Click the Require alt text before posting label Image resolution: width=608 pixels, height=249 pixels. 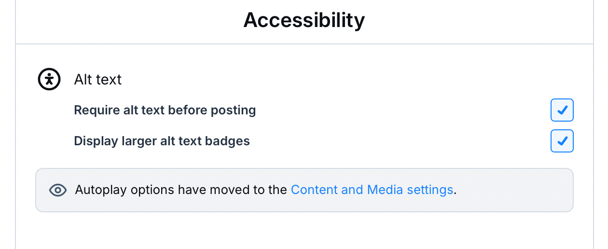pos(165,111)
